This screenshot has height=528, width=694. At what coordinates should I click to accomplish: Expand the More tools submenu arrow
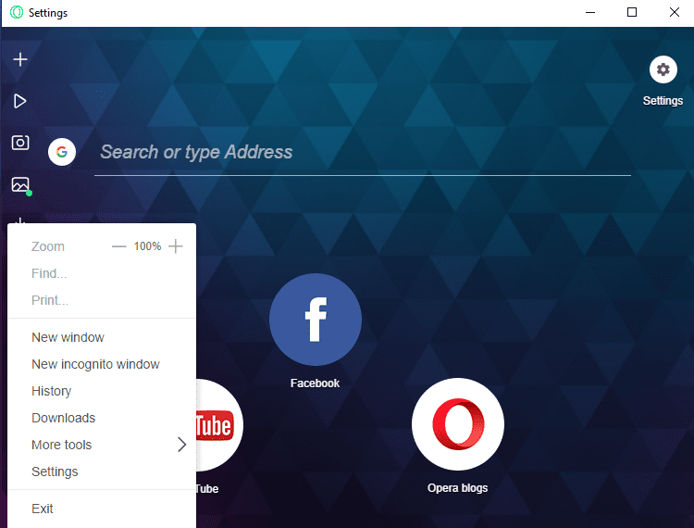182,445
